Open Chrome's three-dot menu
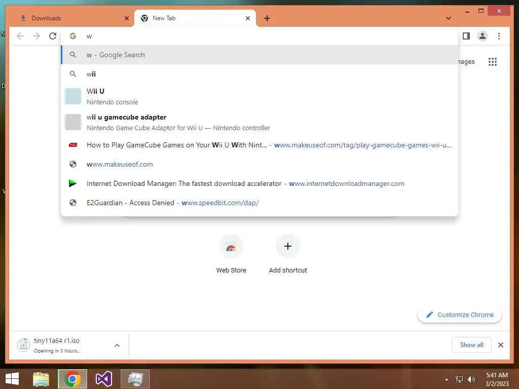Viewport: 519px width, 389px height. coord(499,36)
